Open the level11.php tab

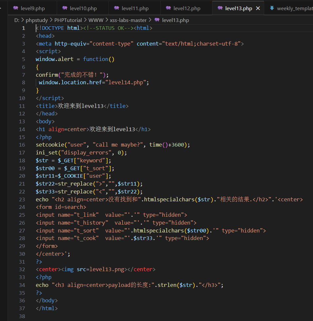[x=134, y=9]
